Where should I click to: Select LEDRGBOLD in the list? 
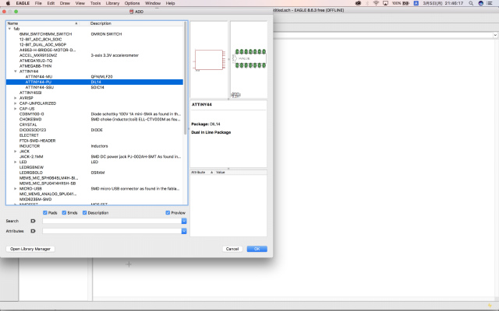click(31, 173)
